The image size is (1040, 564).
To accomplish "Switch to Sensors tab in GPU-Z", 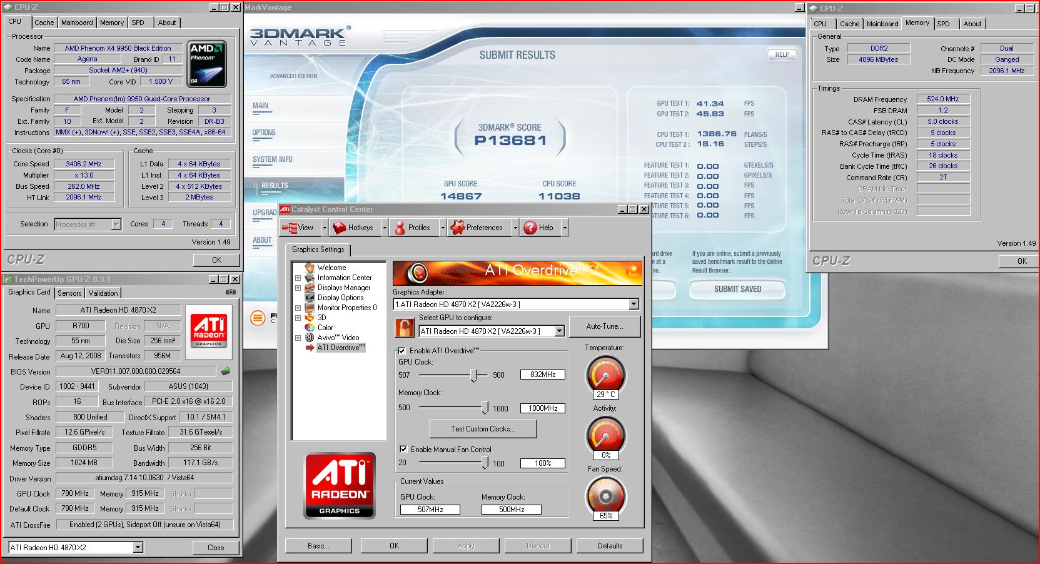I will coord(69,293).
